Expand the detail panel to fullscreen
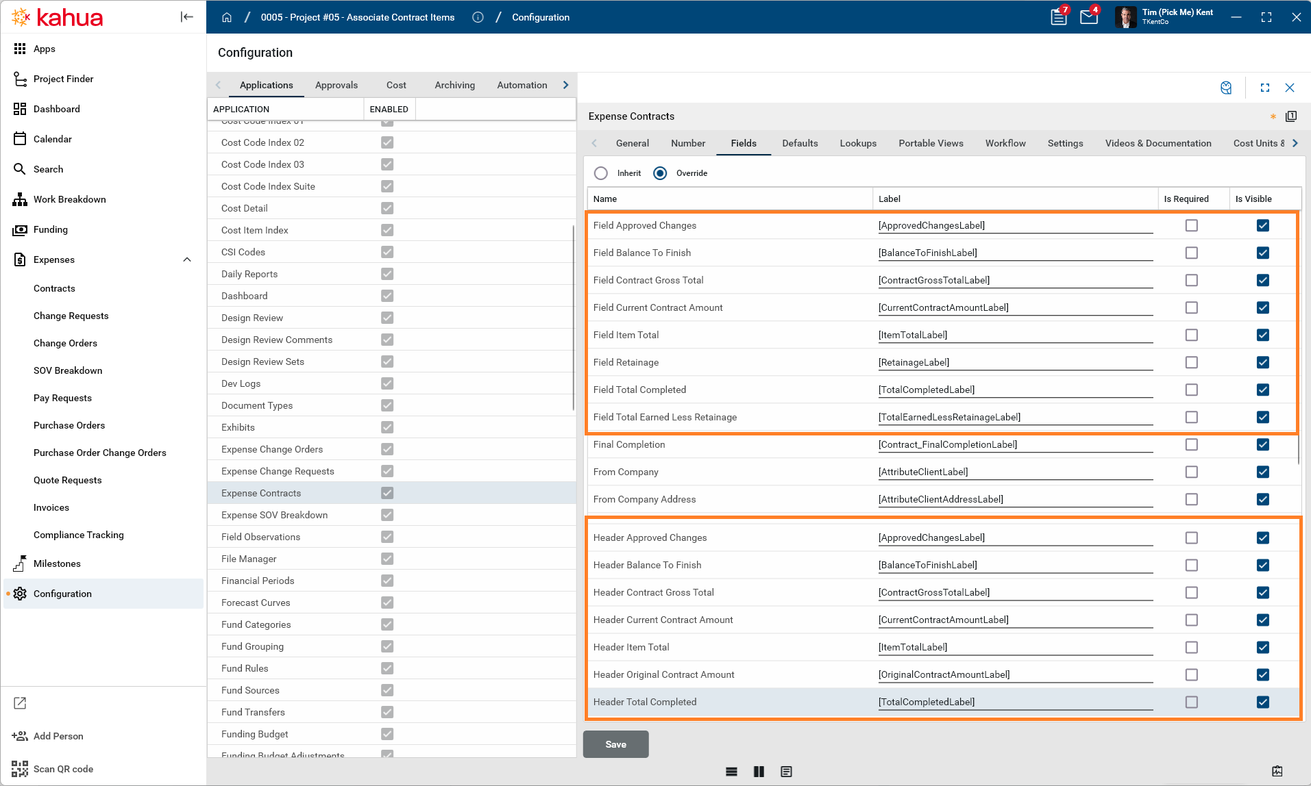 [1265, 88]
